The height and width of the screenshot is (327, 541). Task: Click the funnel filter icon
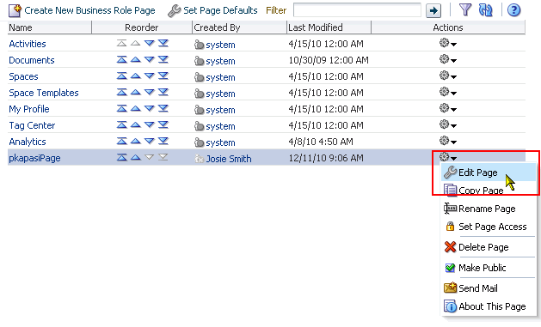click(x=465, y=10)
